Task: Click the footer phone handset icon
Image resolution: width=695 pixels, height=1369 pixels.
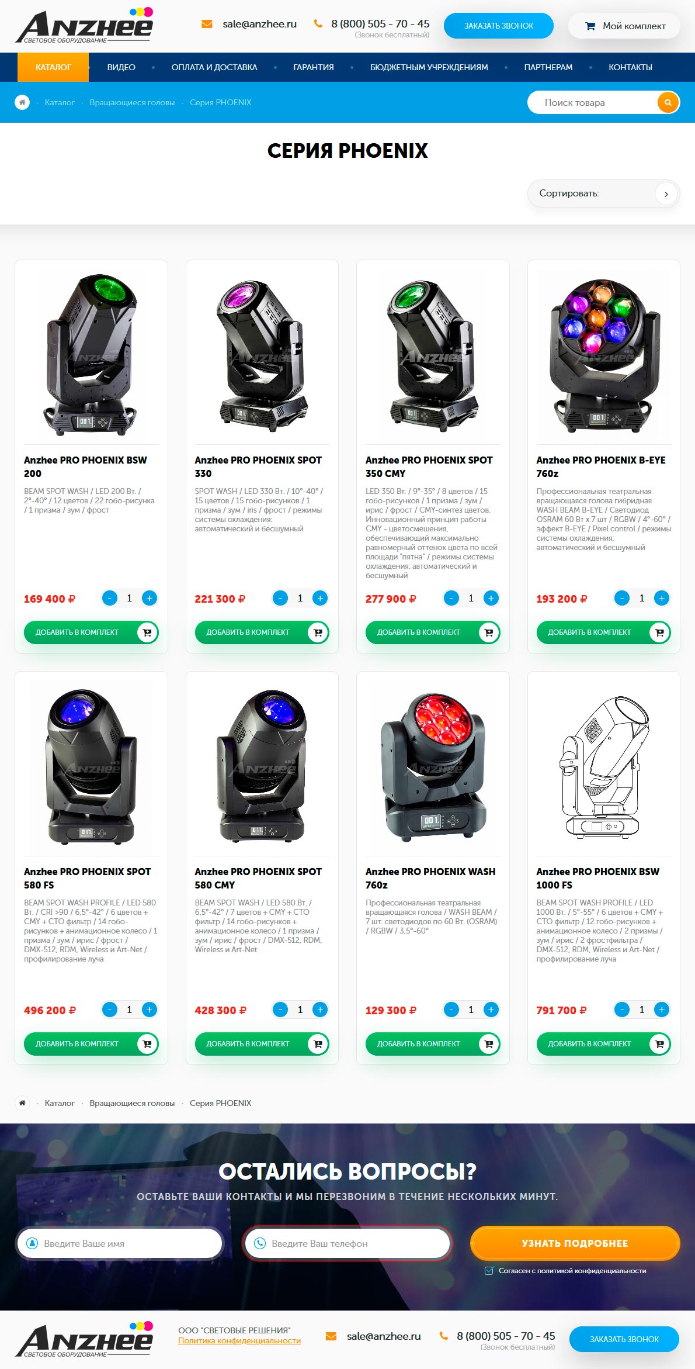Action: pos(444,1336)
